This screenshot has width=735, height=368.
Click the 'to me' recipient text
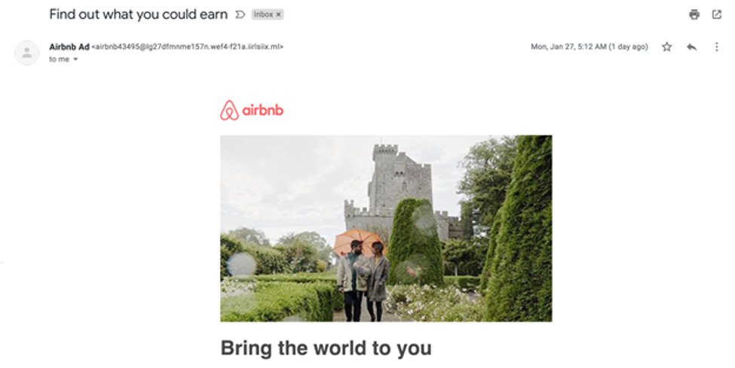coord(59,59)
